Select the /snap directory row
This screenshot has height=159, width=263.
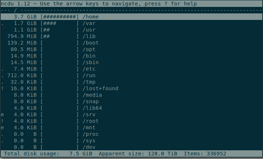pyautogui.click(x=90, y=101)
